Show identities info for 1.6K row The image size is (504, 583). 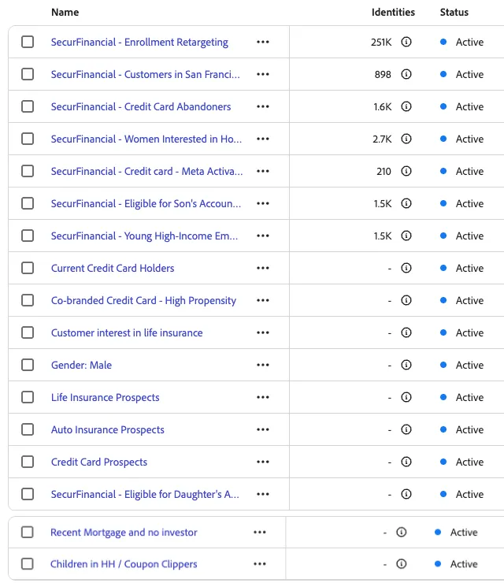point(406,106)
